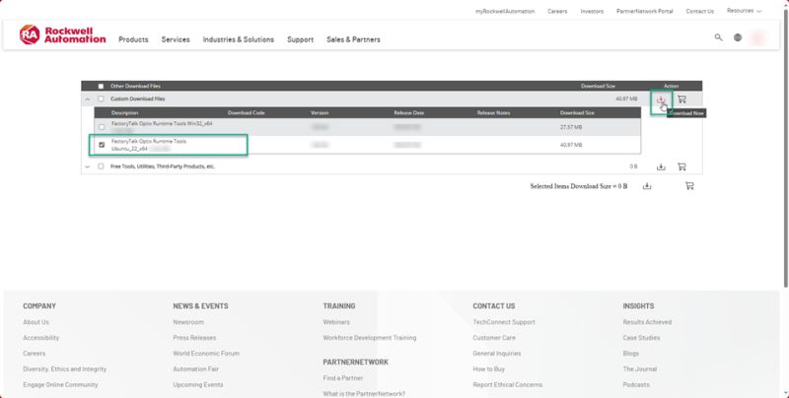Click Careers under Company in footer
The width and height of the screenshot is (789, 398).
pyautogui.click(x=34, y=354)
